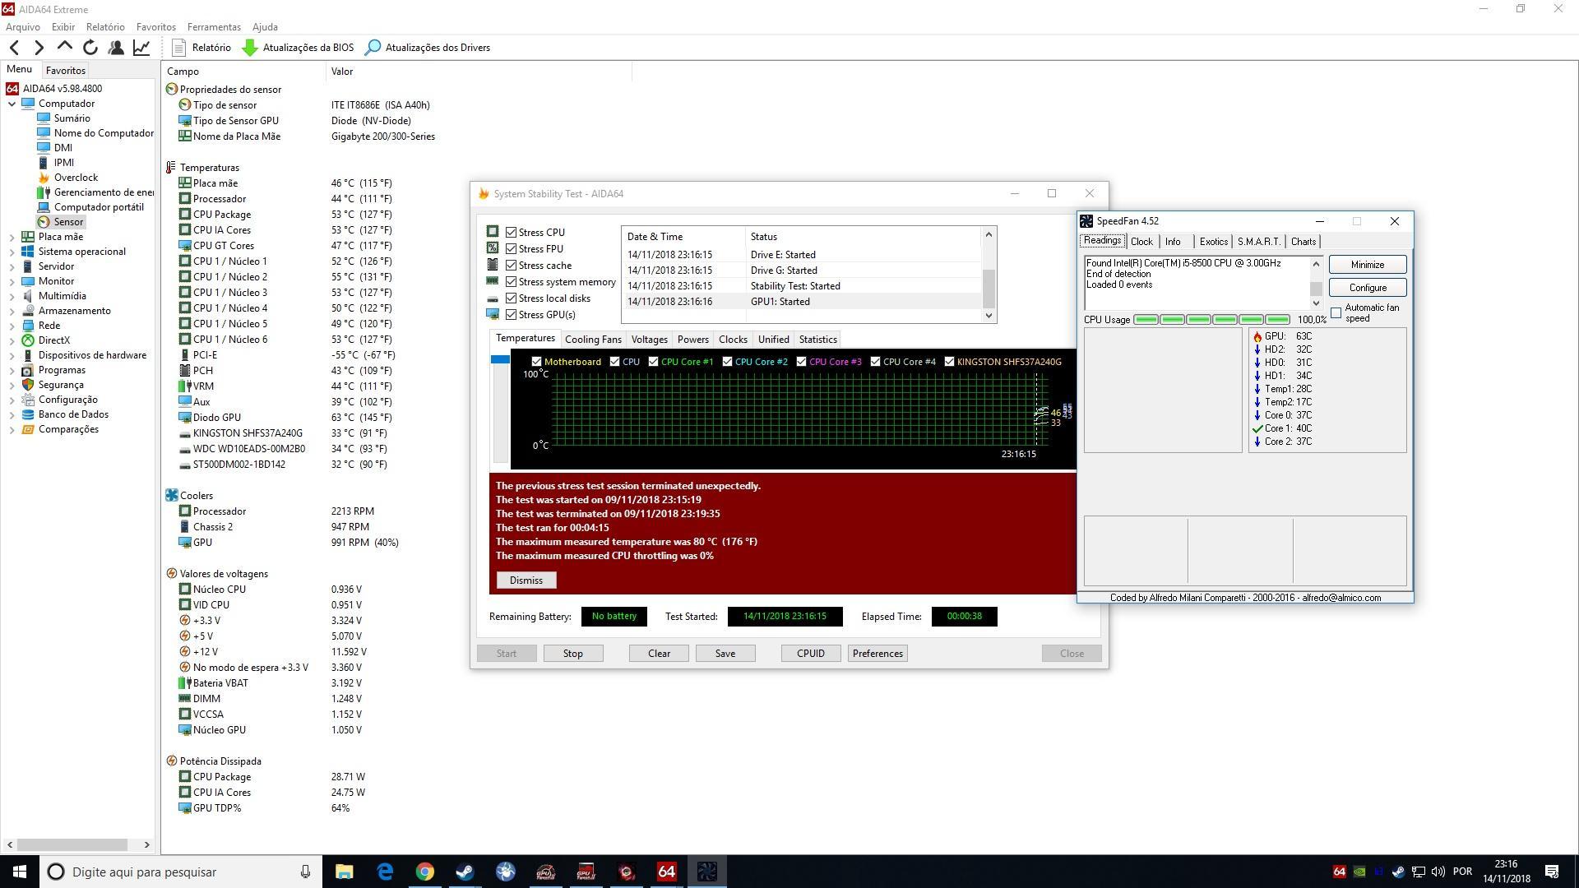Image resolution: width=1579 pixels, height=888 pixels.
Task: Uncheck Stress CPU checkbox
Action: pos(512,233)
